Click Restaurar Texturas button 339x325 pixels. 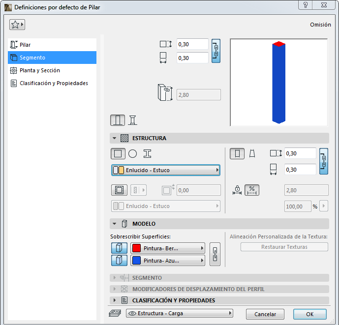pyautogui.click(x=284, y=247)
